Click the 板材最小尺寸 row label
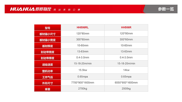Image resolution: width=182 pixels, height=102 pixels. click(x=48, y=34)
